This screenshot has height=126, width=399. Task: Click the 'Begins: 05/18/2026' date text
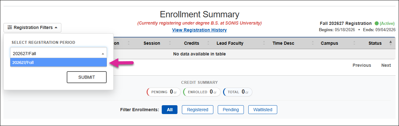point(337,30)
